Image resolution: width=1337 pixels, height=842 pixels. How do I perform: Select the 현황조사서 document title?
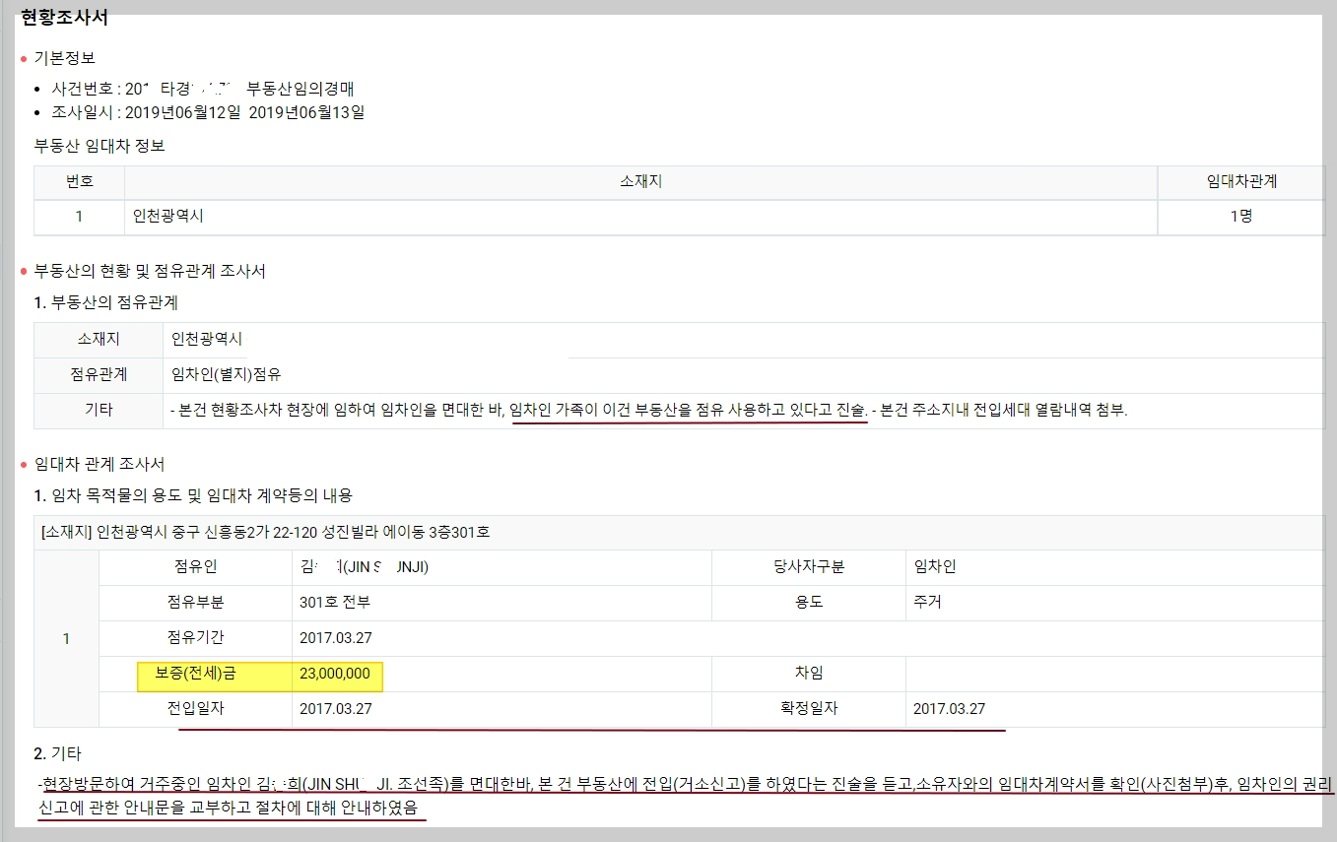pyautogui.click(x=48, y=17)
